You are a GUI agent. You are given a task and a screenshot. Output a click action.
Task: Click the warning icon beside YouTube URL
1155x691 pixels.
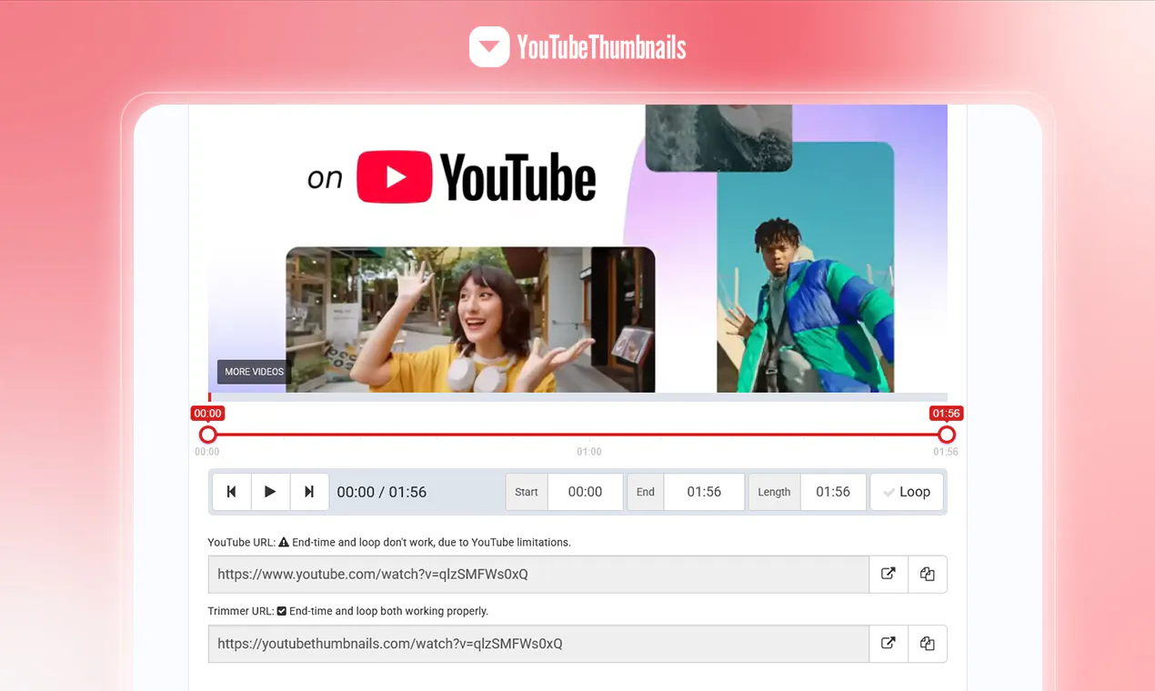point(284,542)
